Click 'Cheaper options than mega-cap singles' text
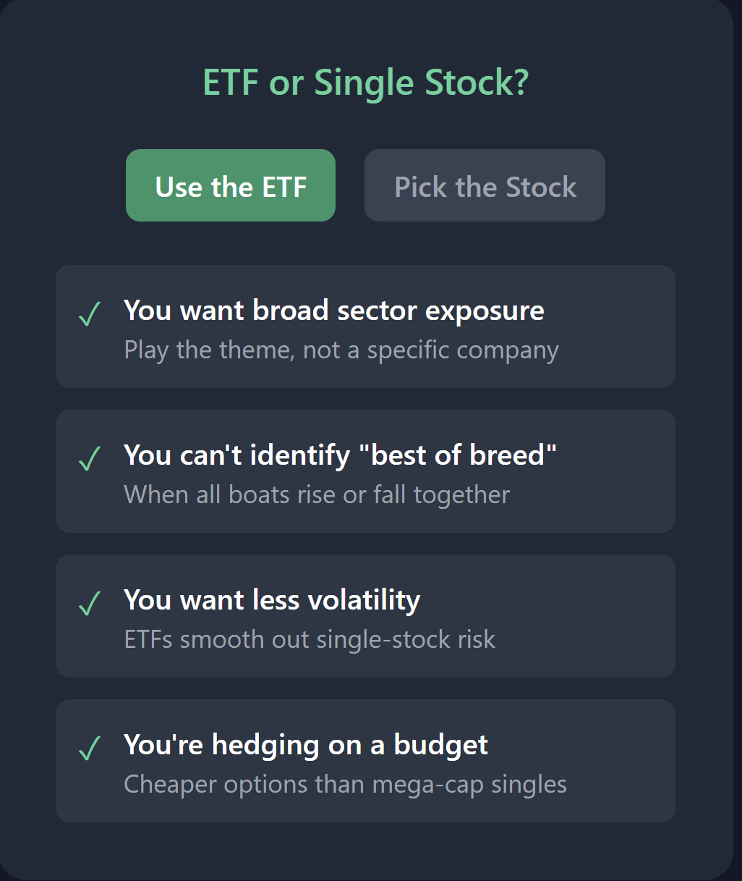The image size is (742, 881). (345, 785)
